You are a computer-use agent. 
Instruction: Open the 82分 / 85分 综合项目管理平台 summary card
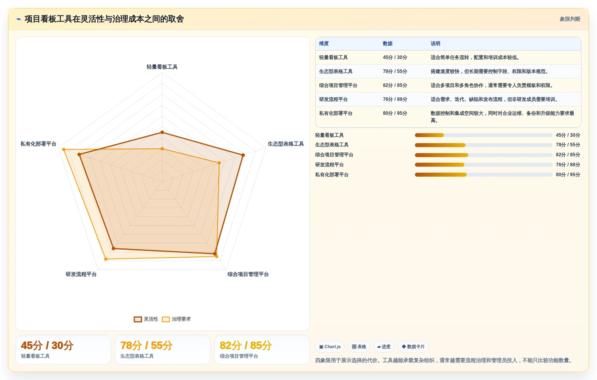pos(262,350)
